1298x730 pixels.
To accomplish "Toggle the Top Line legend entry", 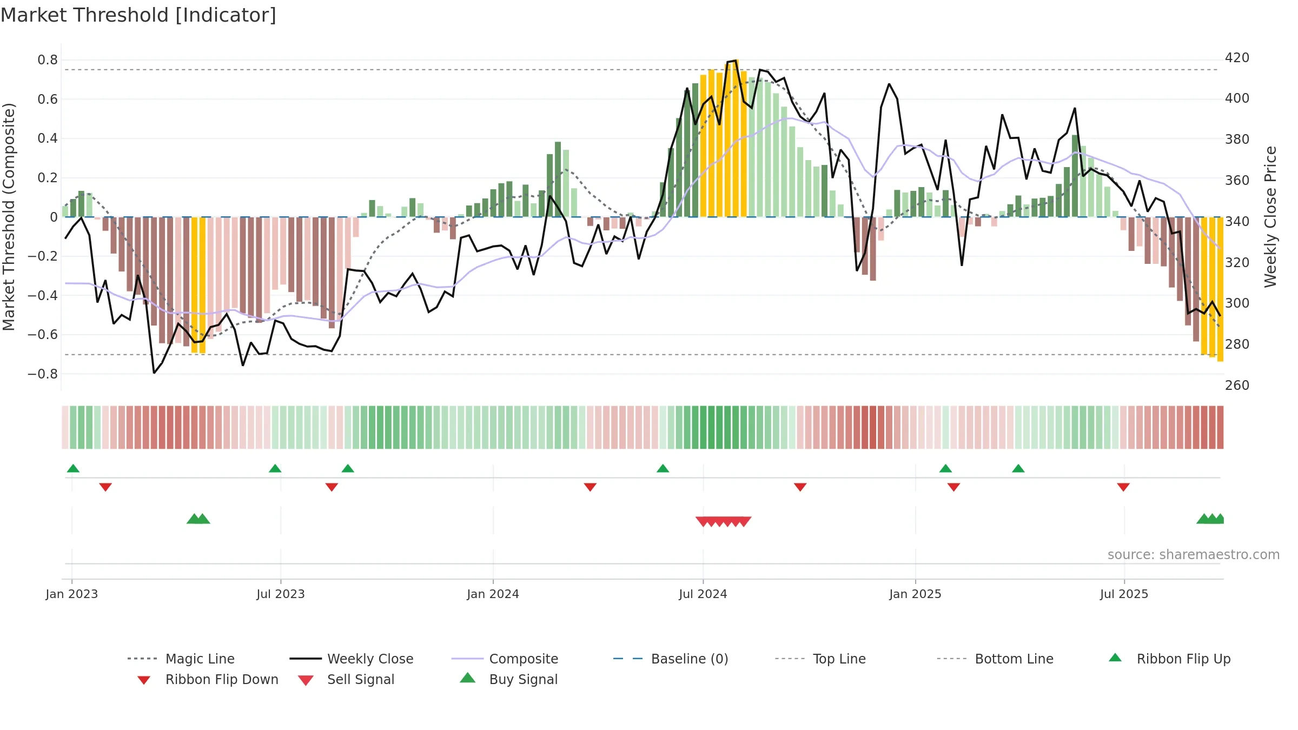I will [x=820, y=659].
